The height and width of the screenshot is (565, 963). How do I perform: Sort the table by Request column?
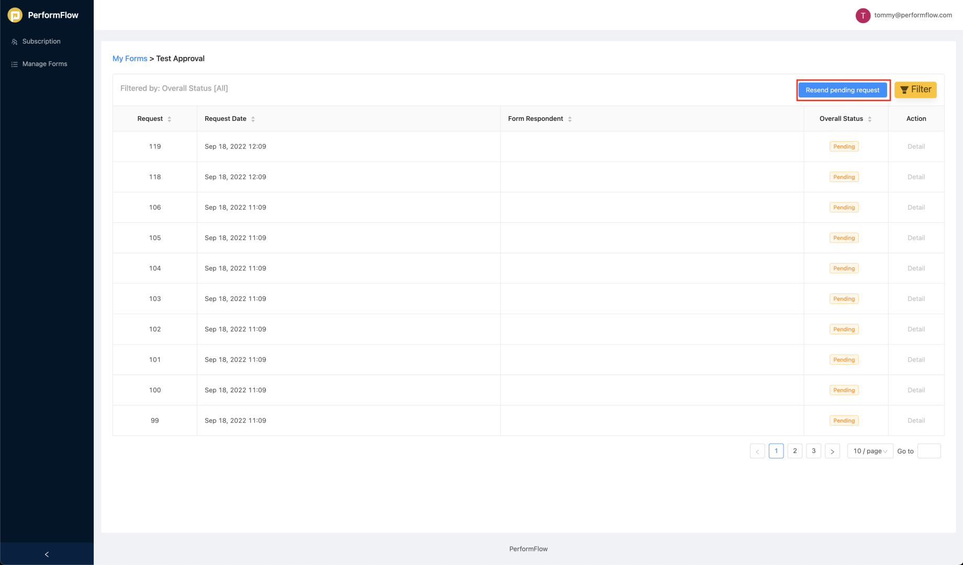[169, 119]
